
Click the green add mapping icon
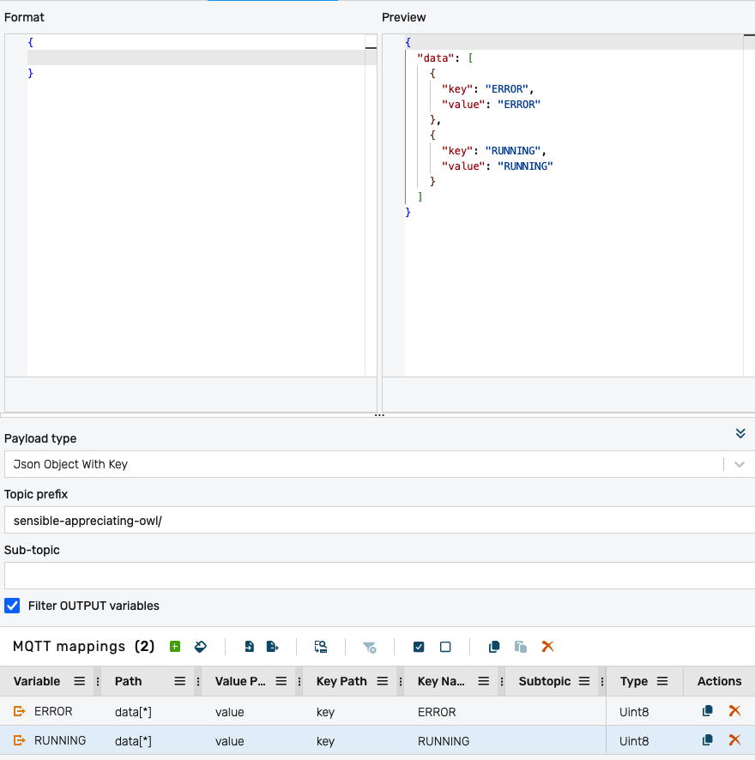click(175, 647)
